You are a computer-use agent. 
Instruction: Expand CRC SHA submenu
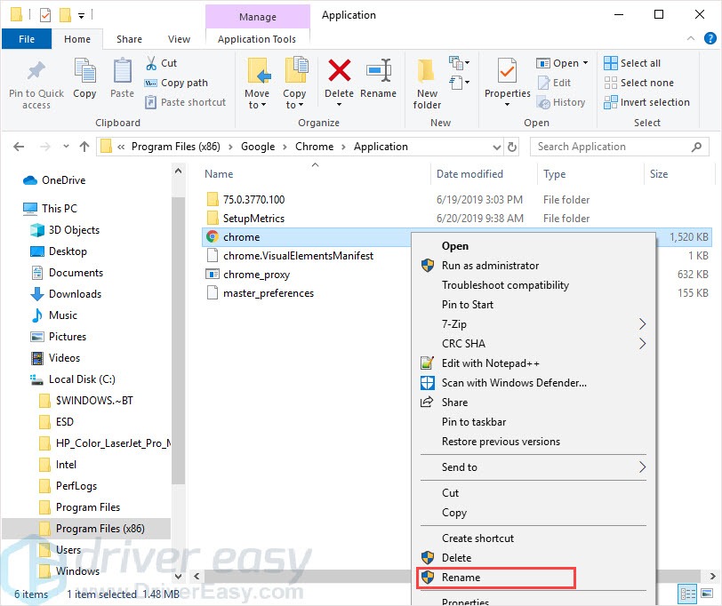[643, 344]
